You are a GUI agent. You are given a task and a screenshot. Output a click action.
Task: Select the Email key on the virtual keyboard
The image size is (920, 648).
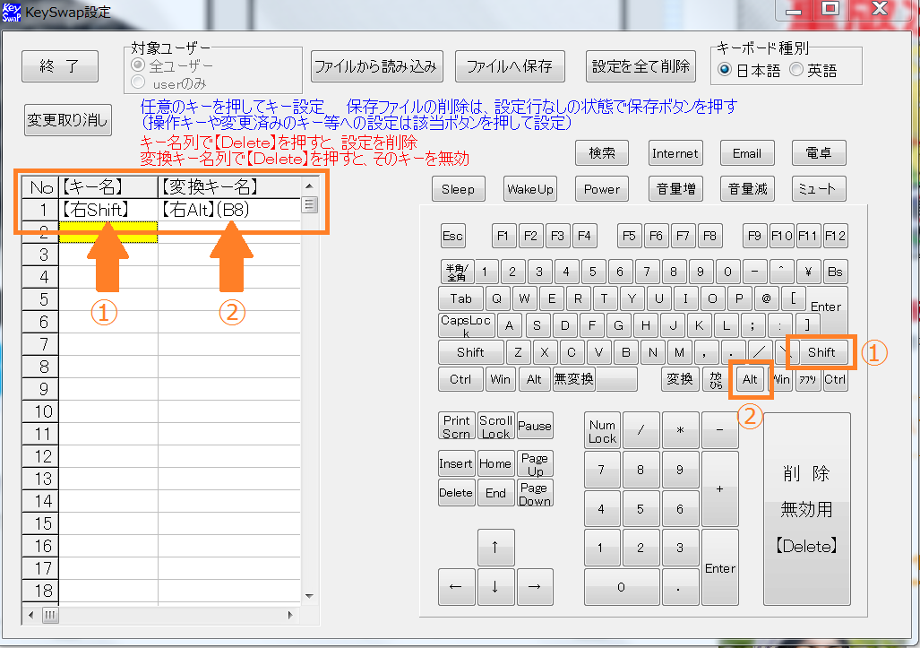[746, 153]
